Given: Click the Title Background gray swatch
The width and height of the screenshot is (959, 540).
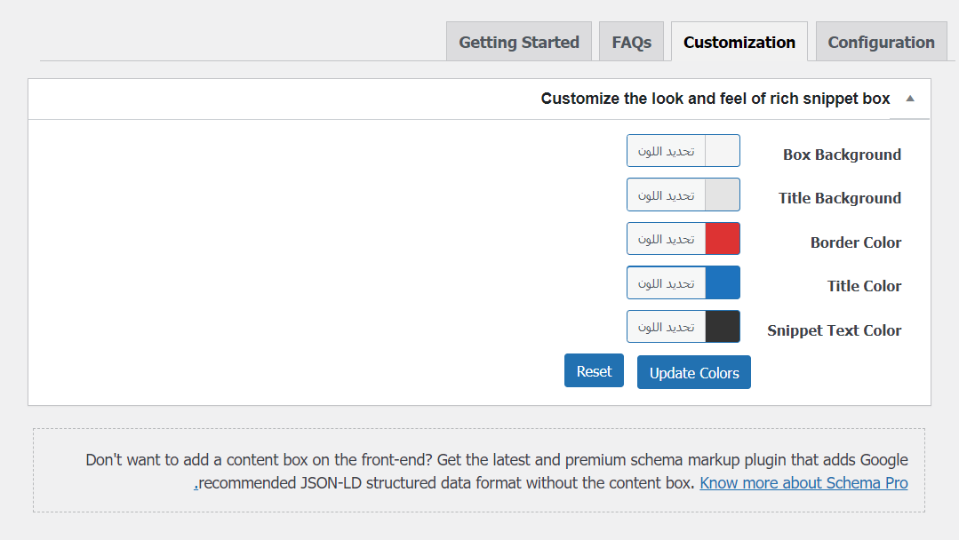Looking at the screenshot, I should pyautogui.click(x=723, y=195).
